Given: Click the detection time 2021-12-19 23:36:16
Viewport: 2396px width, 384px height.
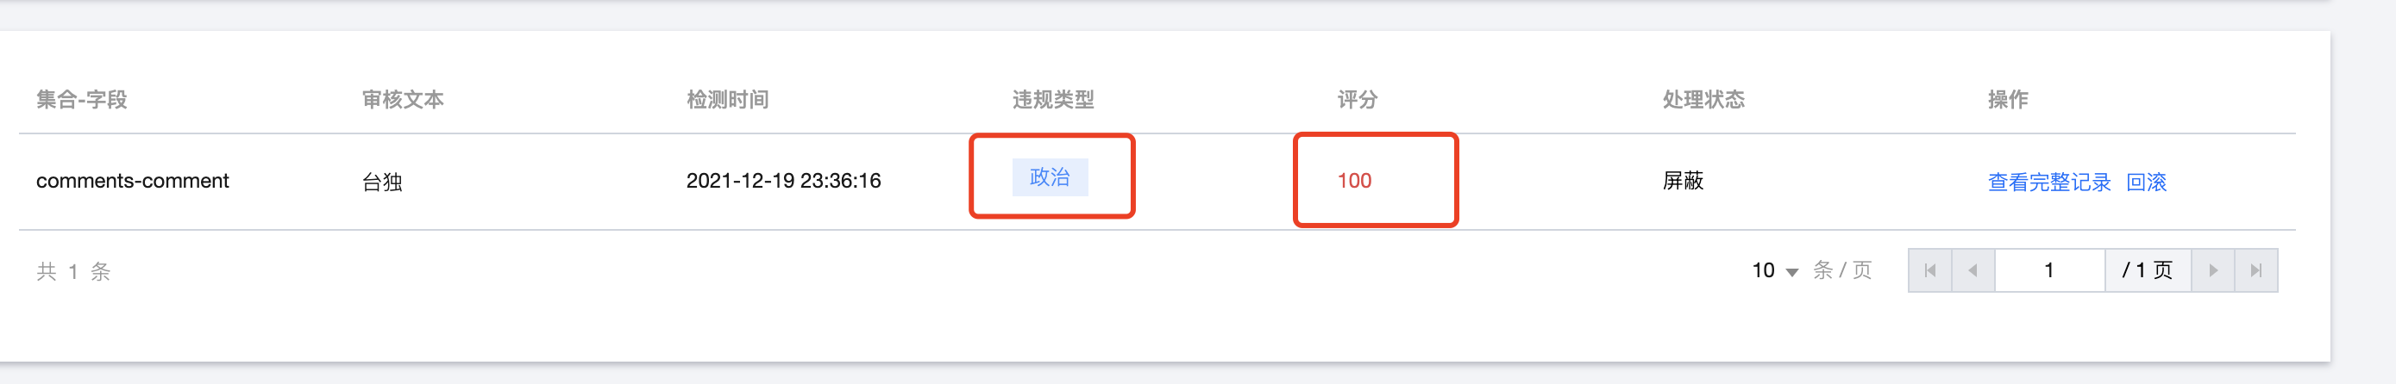Looking at the screenshot, I should pyautogui.click(x=783, y=181).
